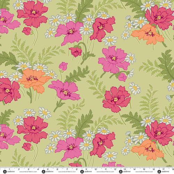Click ruler number 2

(19, 169)
